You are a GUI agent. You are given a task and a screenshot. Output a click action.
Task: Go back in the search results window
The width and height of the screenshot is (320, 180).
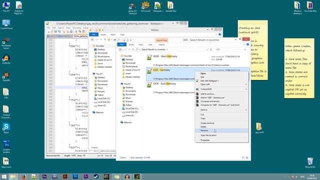120,49
